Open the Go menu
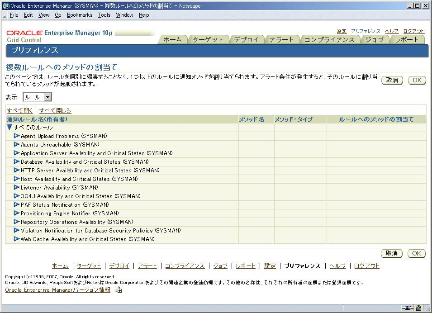This screenshot has height=313, width=432. (58, 15)
